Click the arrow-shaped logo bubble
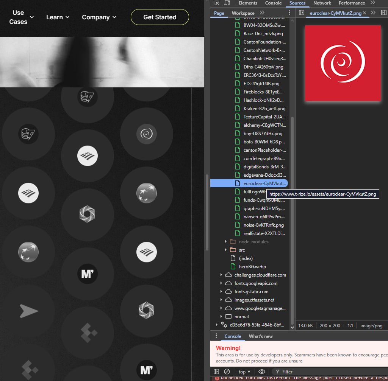The width and height of the screenshot is (388, 381). [x=28, y=311]
